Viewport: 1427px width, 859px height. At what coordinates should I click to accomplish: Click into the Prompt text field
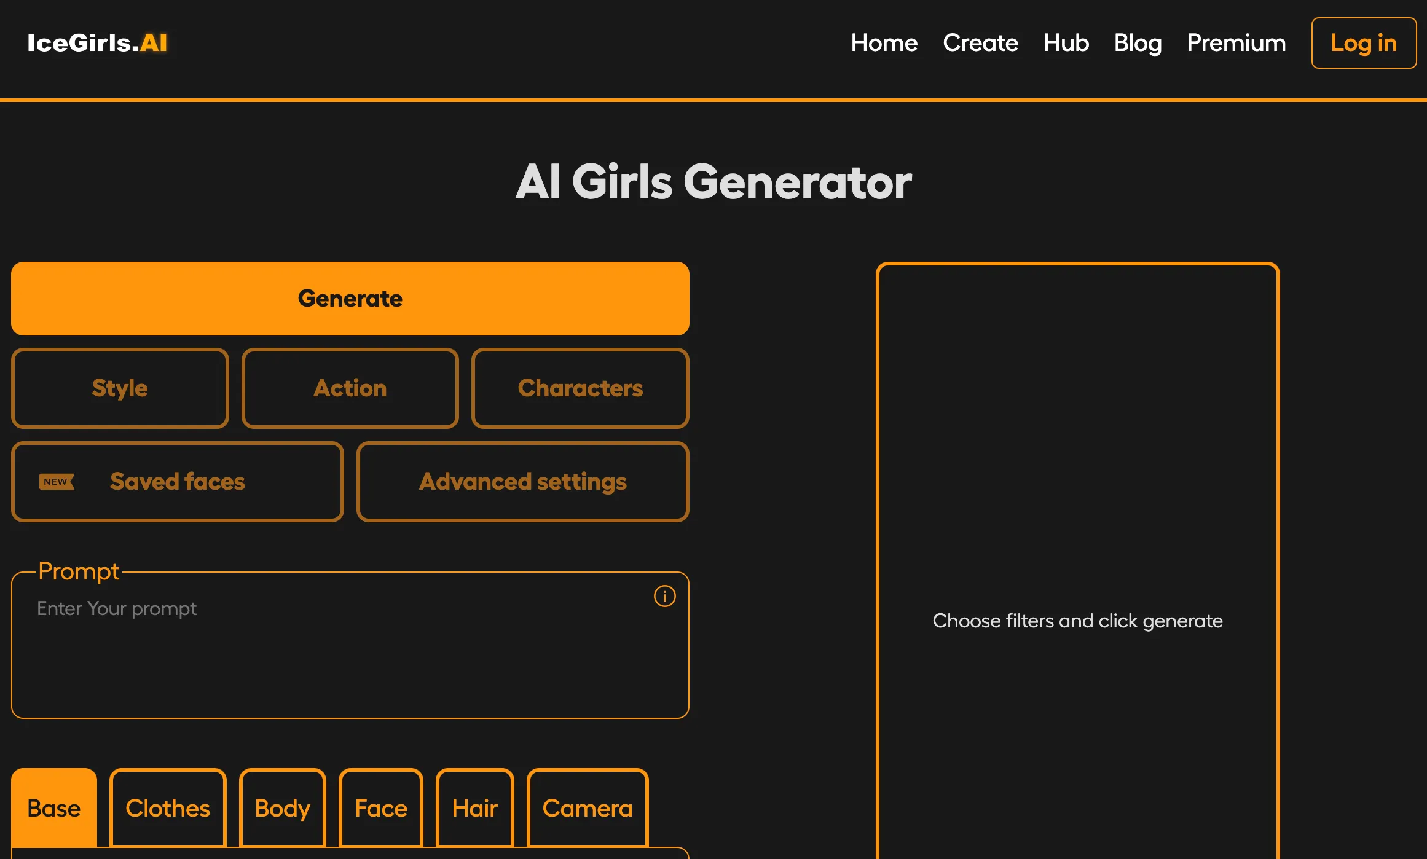[x=350, y=645]
